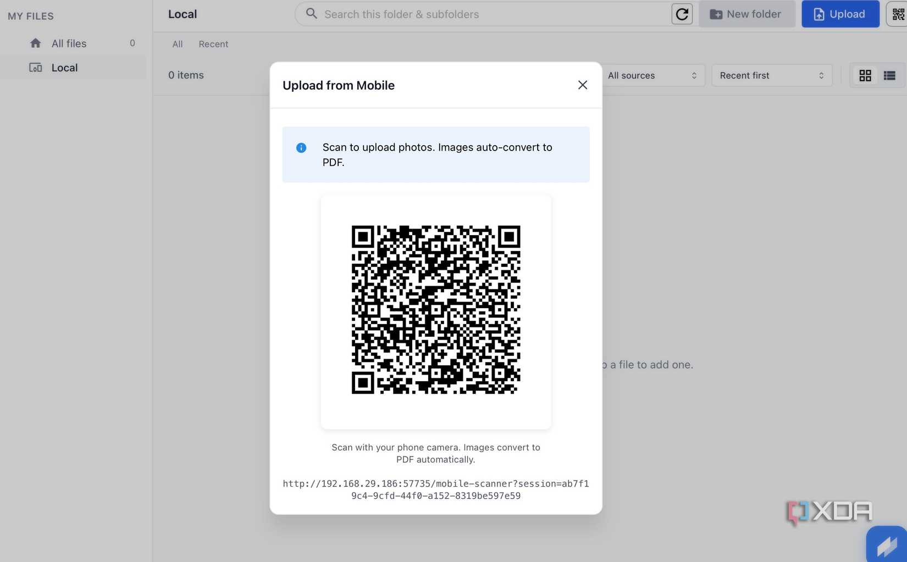The image size is (907, 562).
Task: Click the 'Scan with your phone camera' caption
Action: point(436,453)
